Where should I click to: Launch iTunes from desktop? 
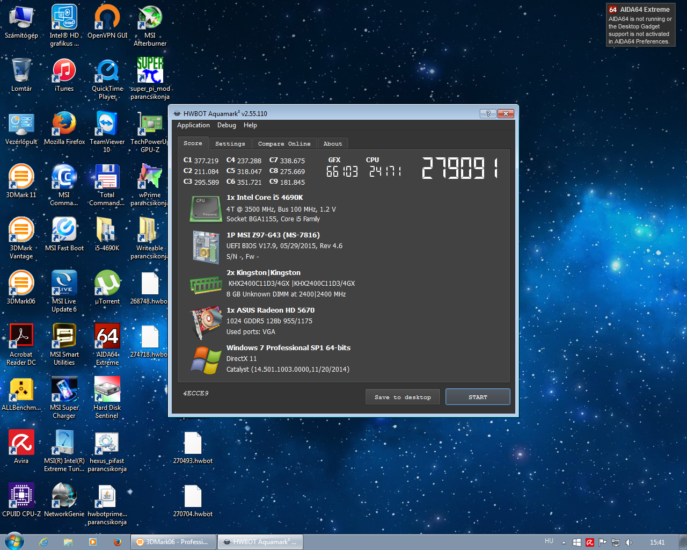(64, 75)
